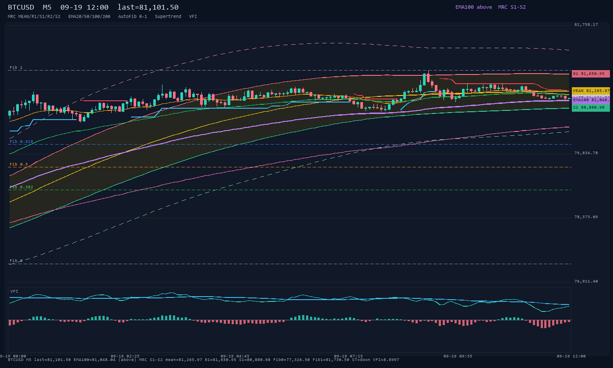
Task: Select the VFI entry in the header legend
Action: 193,16
